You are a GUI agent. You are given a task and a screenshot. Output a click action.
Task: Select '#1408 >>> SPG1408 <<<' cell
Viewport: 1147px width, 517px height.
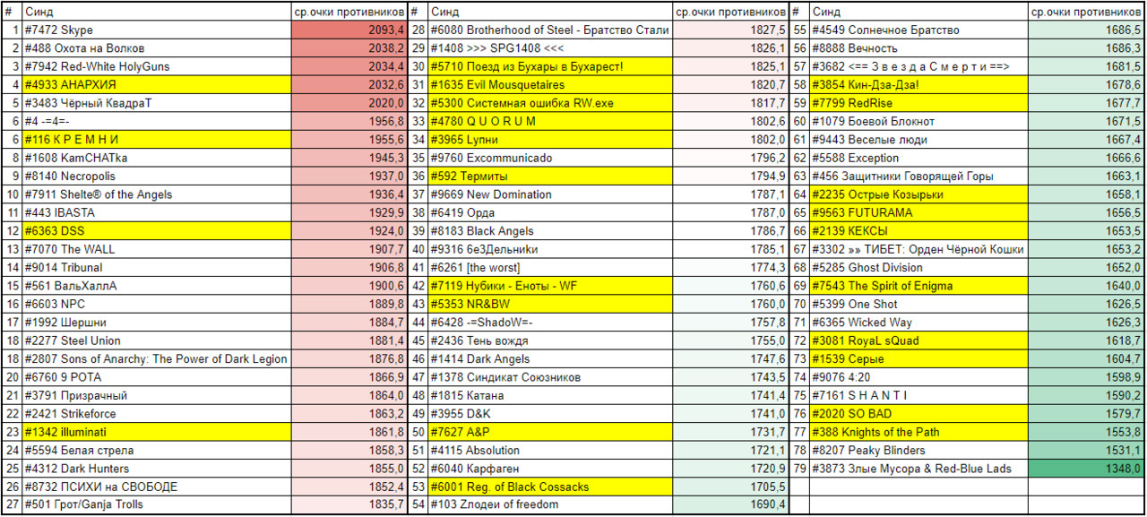[549, 48]
